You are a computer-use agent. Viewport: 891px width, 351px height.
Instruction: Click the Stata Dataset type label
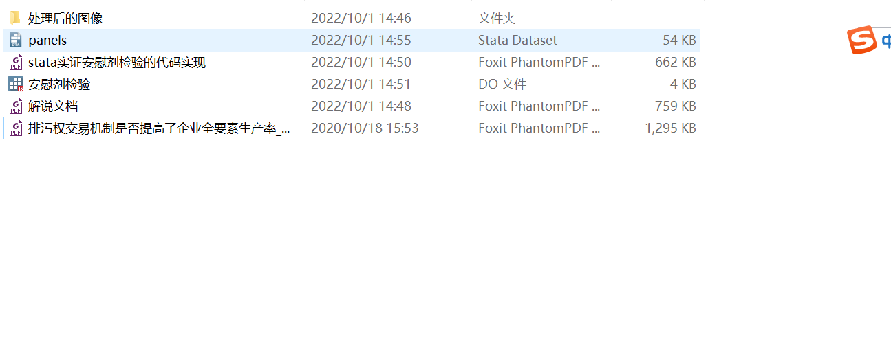click(517, 41)
